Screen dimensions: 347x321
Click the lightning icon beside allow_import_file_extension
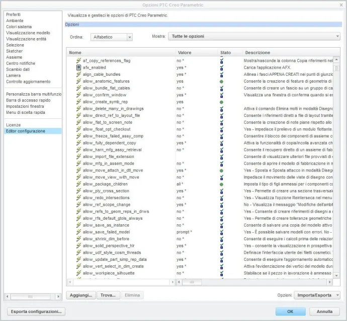click(x=78, y=156)
